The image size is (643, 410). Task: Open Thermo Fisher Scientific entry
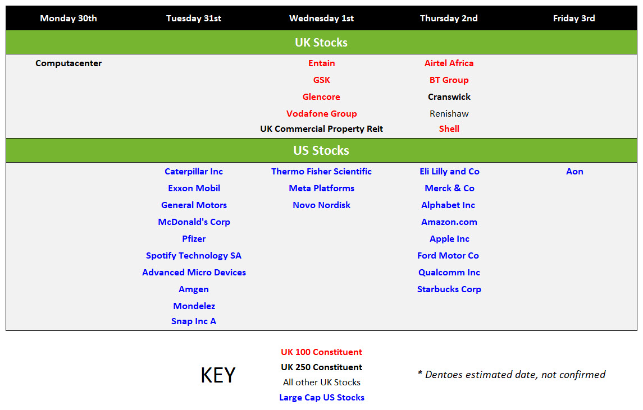click(321, 171)
